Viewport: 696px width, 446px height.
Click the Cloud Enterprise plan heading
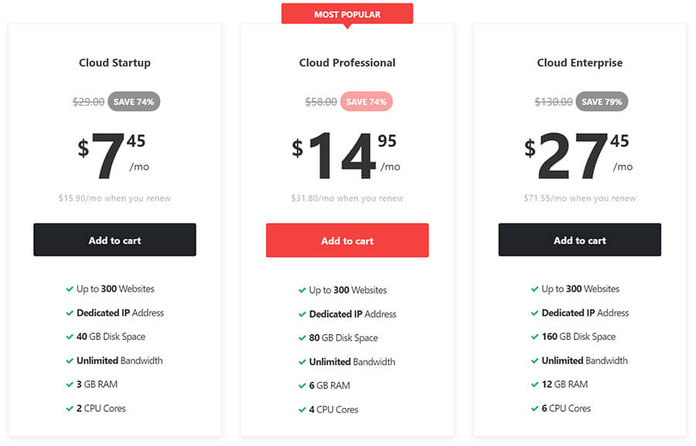point(580,63)
